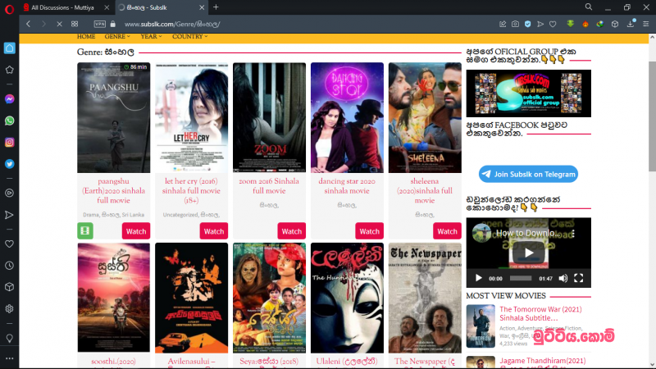656x369 pixels.
Task: Close the Subslk tab
Action: pos(202,7)
